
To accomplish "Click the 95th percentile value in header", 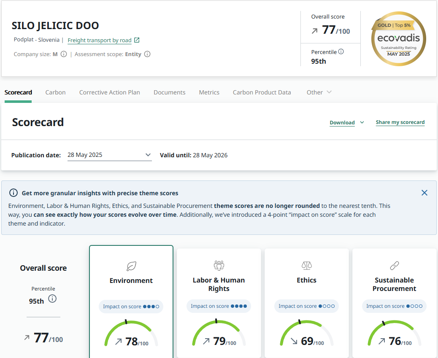I will tap(319, 62).
